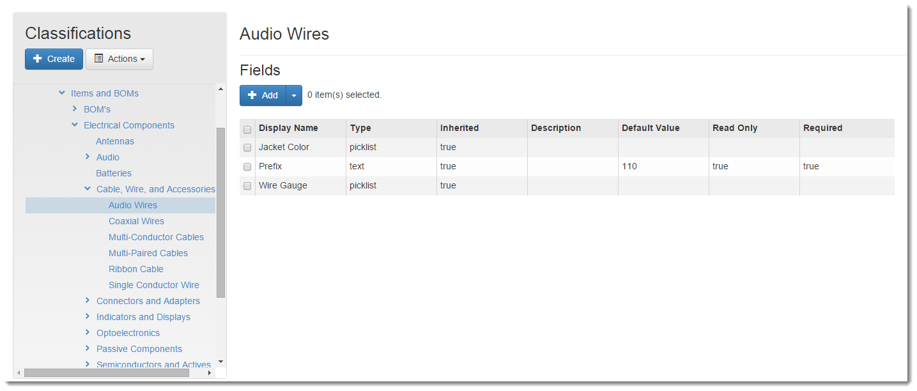Image resolution: width=917 pixels, height=391 pixels.
Task: Expand the BOM's tree node
Action: click(75, 109)
